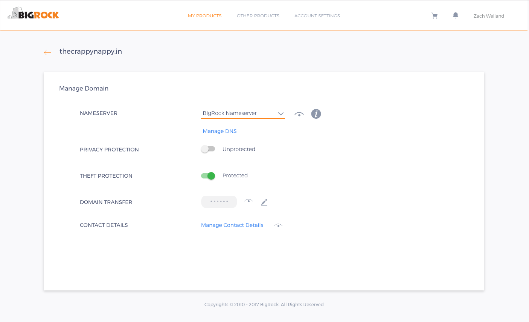The width and height of the screenshot is (529, 322).
Task: Click the Manage Domain heading
Action: click(84, 88)
